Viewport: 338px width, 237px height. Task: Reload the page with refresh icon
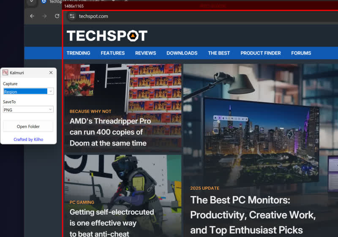click(x=57, y=16)
